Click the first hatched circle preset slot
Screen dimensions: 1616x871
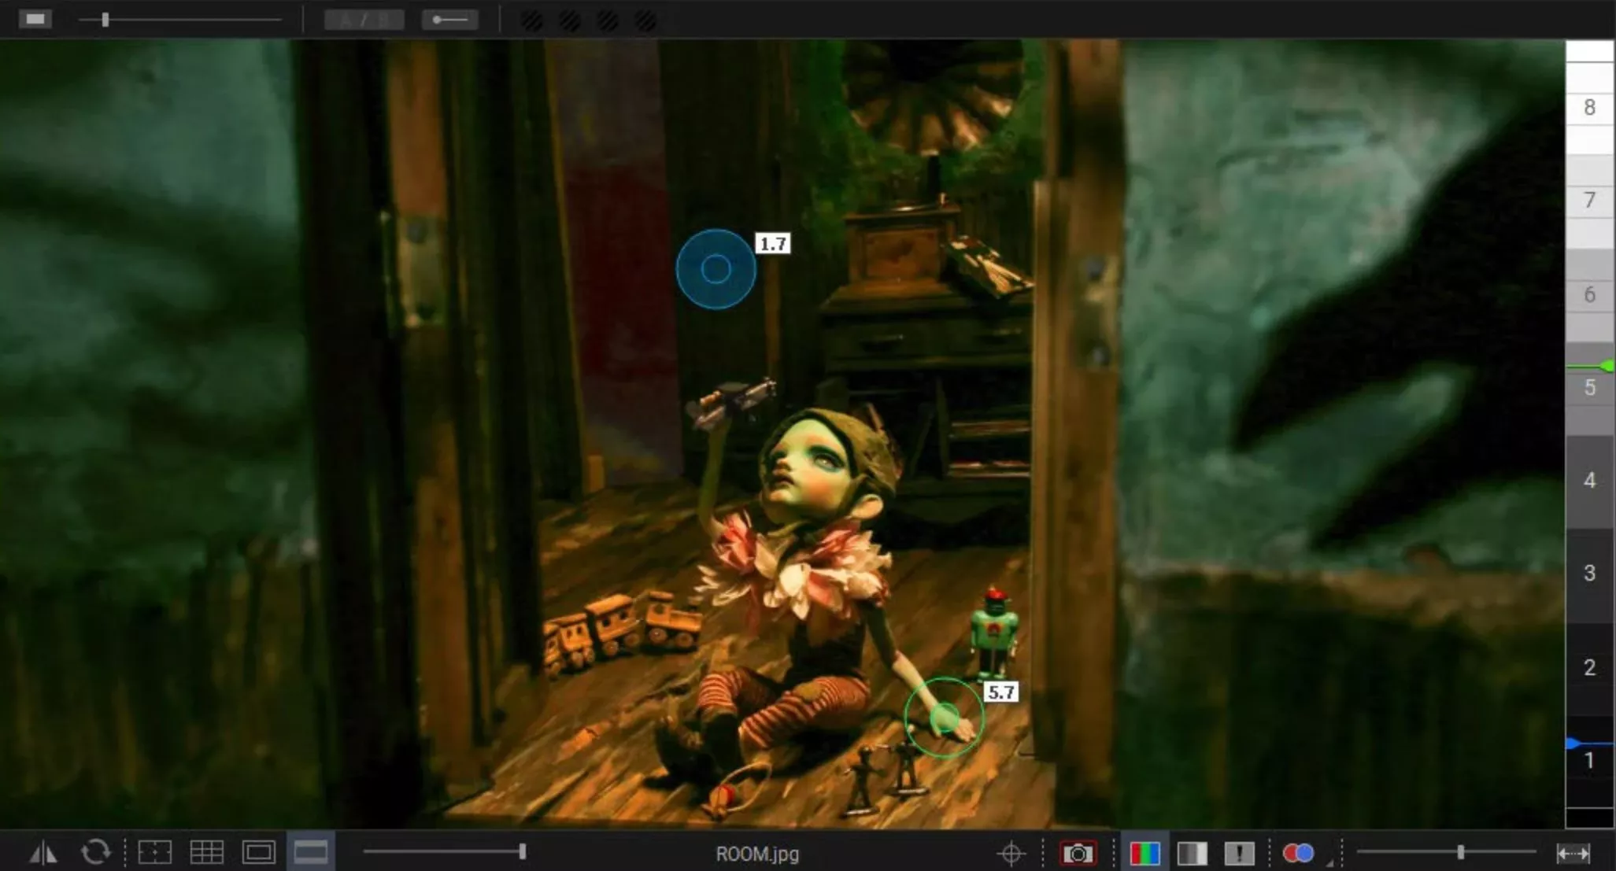coord(532,20)
